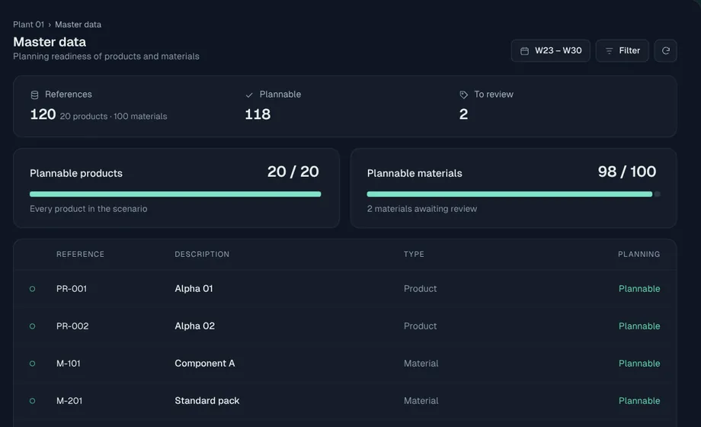Click the Product type in PR-001 row
701x427 pixels.
pos(421,289)
